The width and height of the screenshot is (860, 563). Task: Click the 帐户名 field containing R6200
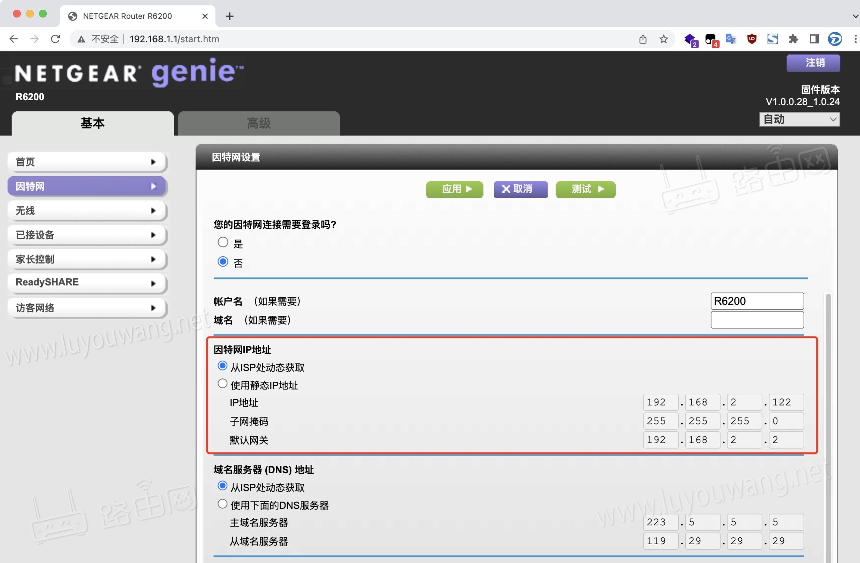pyautogui.click(x=757, y=301)
